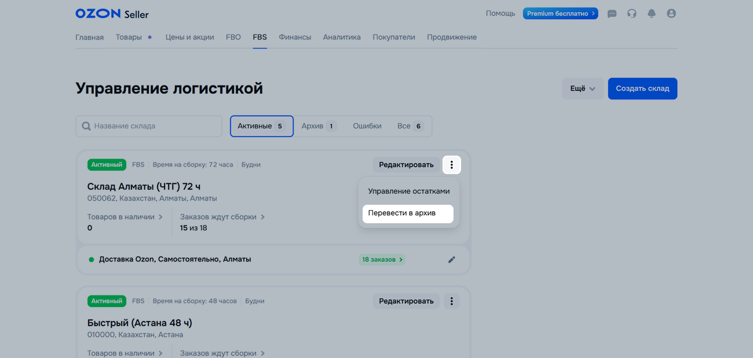Open the chat messages icon

612,14
